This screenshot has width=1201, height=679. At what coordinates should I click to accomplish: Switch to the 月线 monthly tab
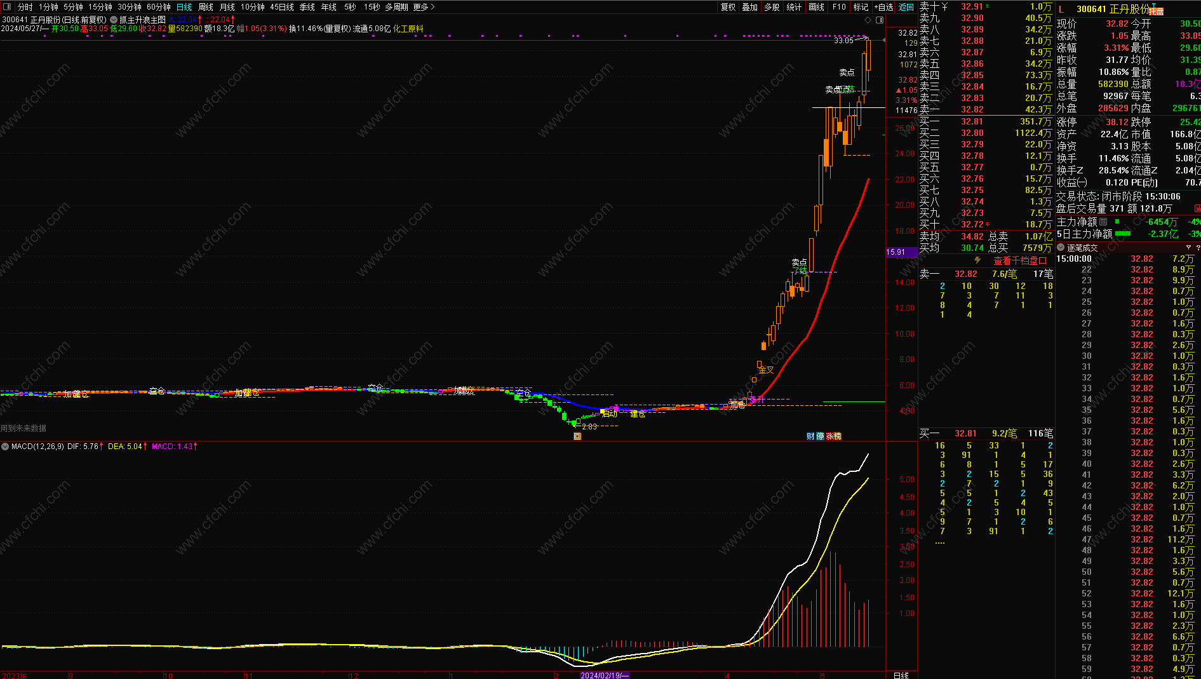click(227, 7)
